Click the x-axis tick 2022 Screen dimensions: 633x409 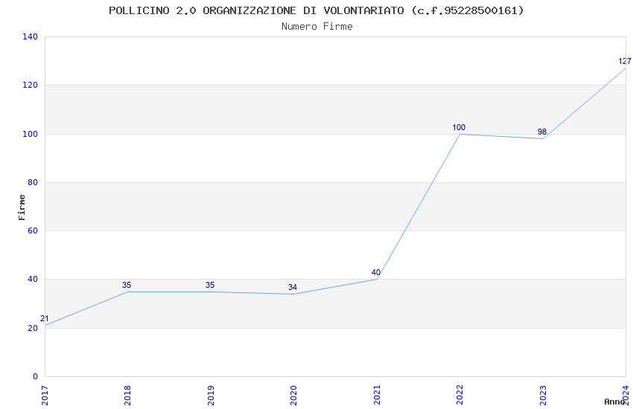459,395
